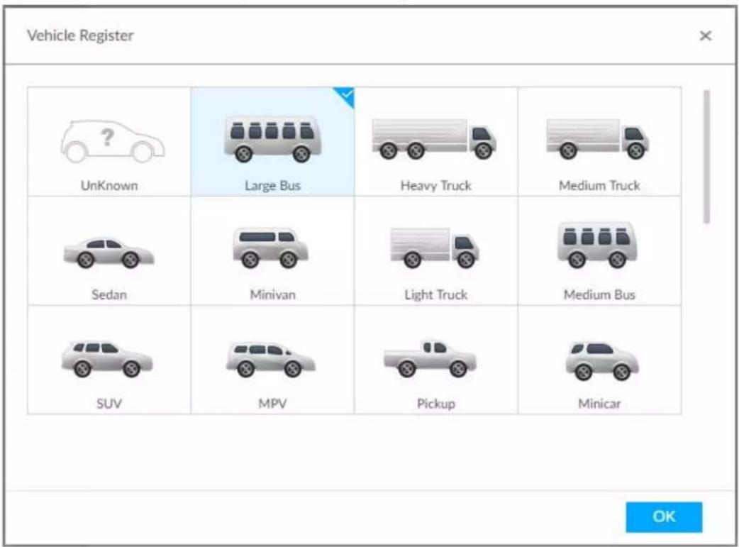This screenshot has width=739, height=547.
Task: Click the Vehicle Register title text
Action: pyautogui.click(x=81, y=35)
